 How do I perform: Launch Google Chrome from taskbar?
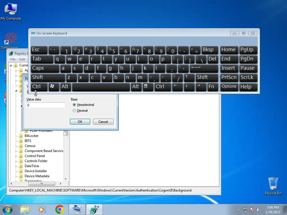click(x=59, y=209)
